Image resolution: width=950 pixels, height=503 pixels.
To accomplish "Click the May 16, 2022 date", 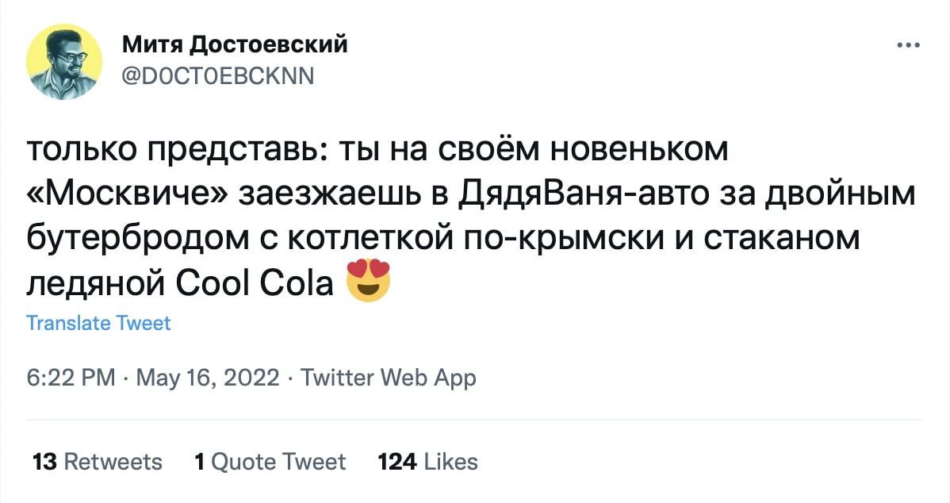I will tap(208, 378).
